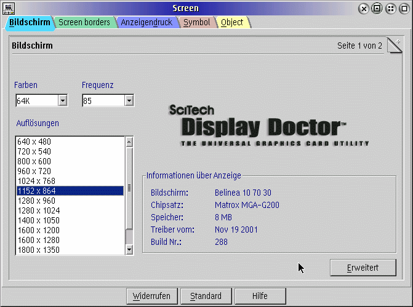This screenshot has width=413, height=307.
Task: Click the resolution list scroll up arrow
Action: point(129,142)
